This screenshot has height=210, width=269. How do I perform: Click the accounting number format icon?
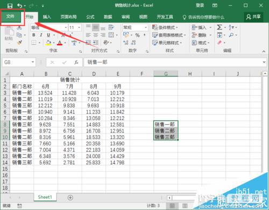click(x=126, y=34)
